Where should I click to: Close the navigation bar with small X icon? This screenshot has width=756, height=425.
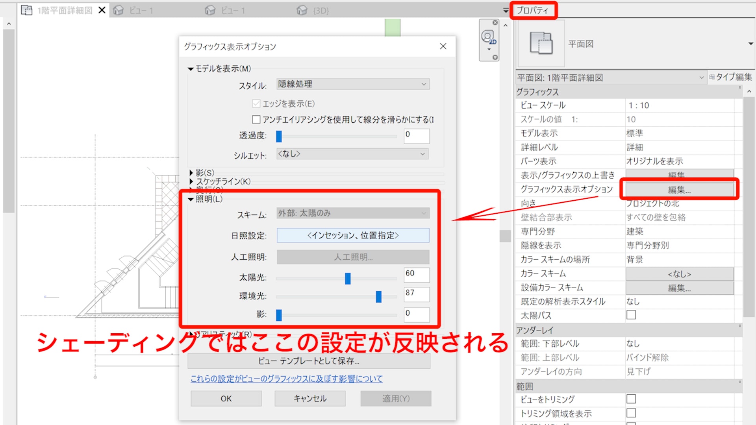(x=495, y=23)
